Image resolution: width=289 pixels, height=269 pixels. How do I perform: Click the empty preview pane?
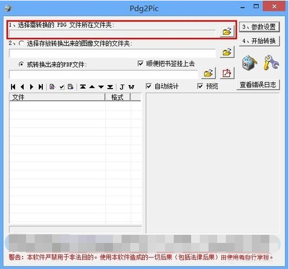(x=213, y=163)
